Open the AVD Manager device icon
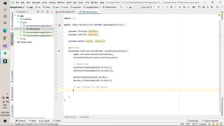Image resolution: width=224 pixels, height=126 pixels. coord(208,7)
